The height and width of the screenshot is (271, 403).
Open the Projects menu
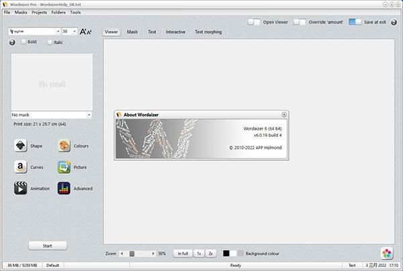click(39, 12)
